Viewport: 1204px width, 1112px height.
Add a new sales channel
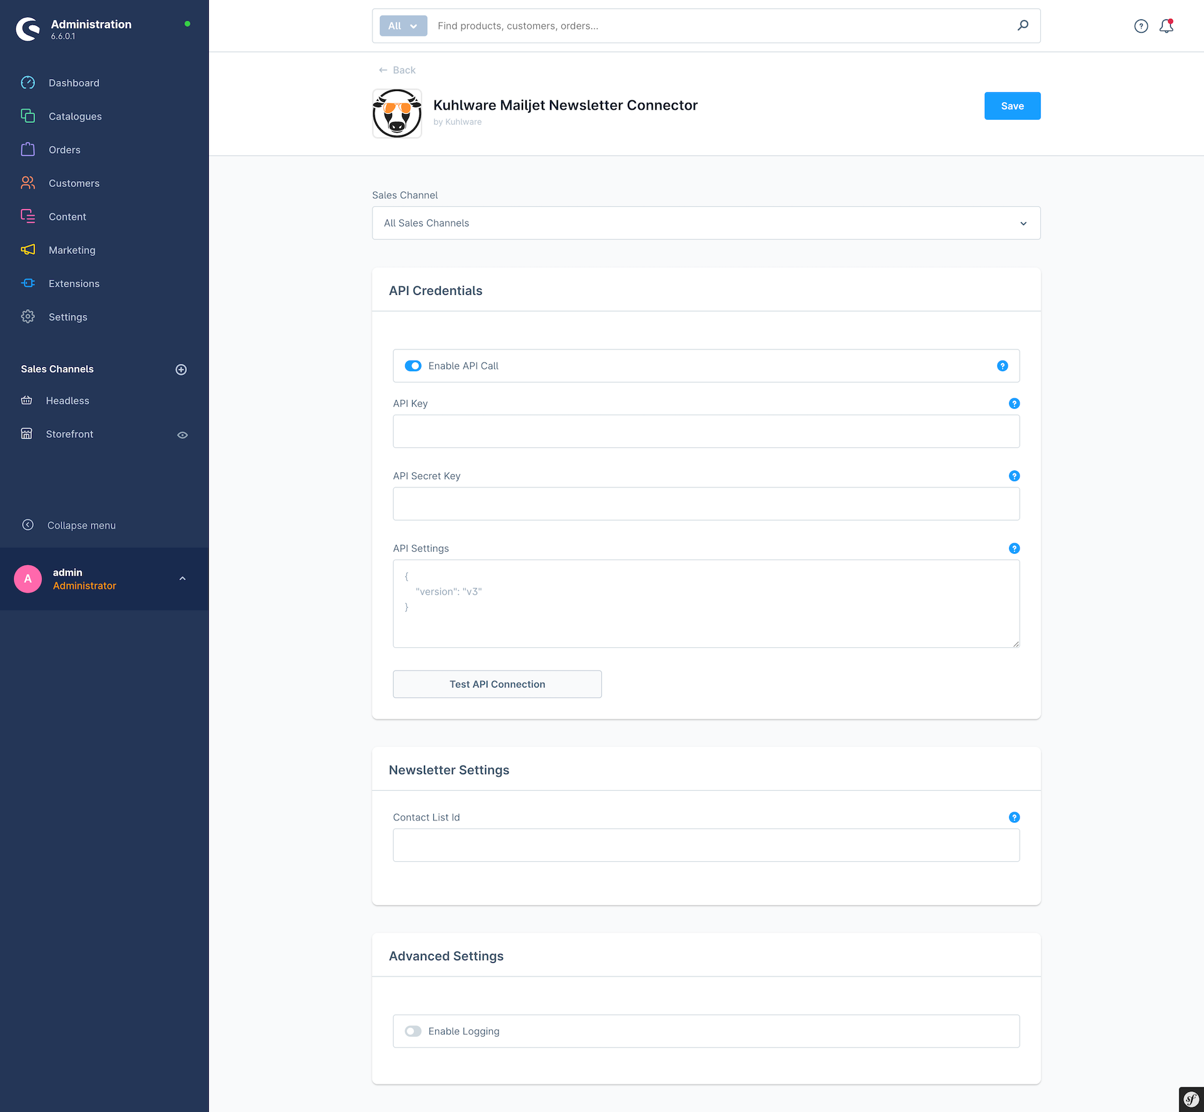coord(181,369)
